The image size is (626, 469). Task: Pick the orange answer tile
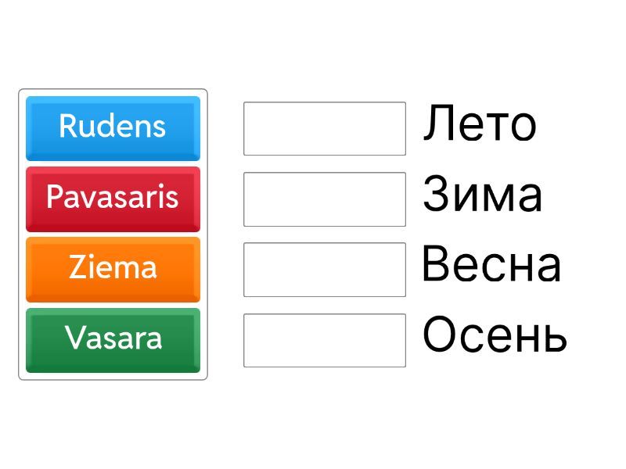point(113,269)
